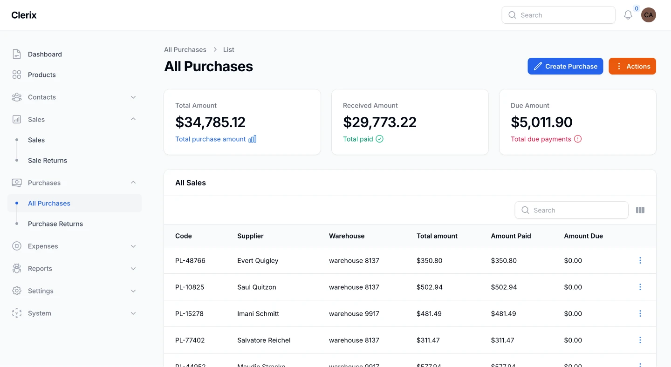The height and width of the screenshot is (367, 671).
Task: Click the Settings gear icon
Action: point(17,291)
